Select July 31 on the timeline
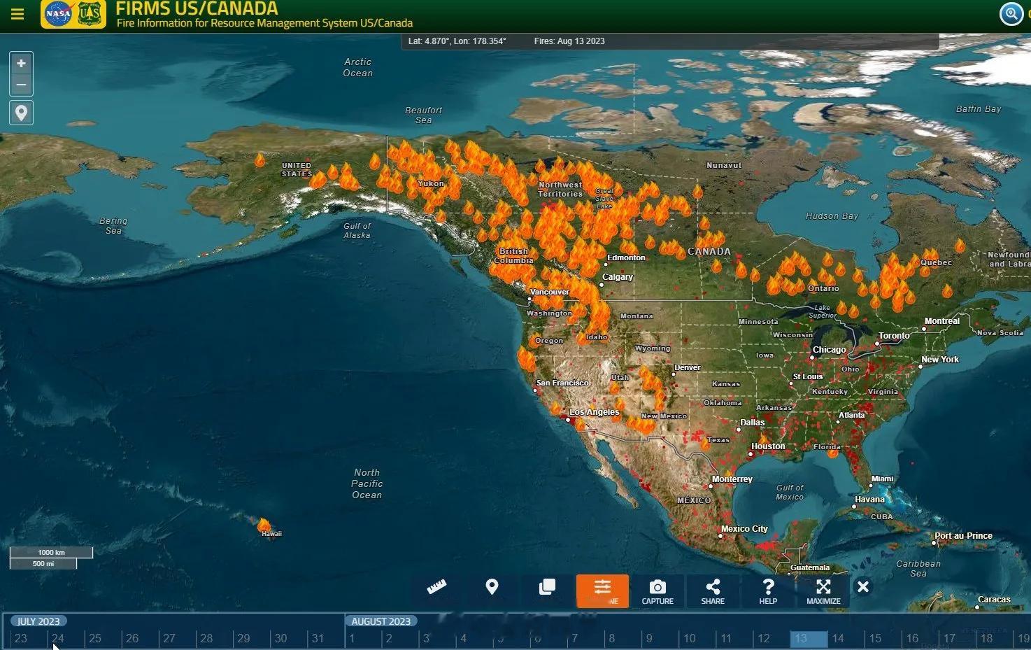Viewport: 1031px width, 650px height. pyautogui.click(x=318, y=638)
